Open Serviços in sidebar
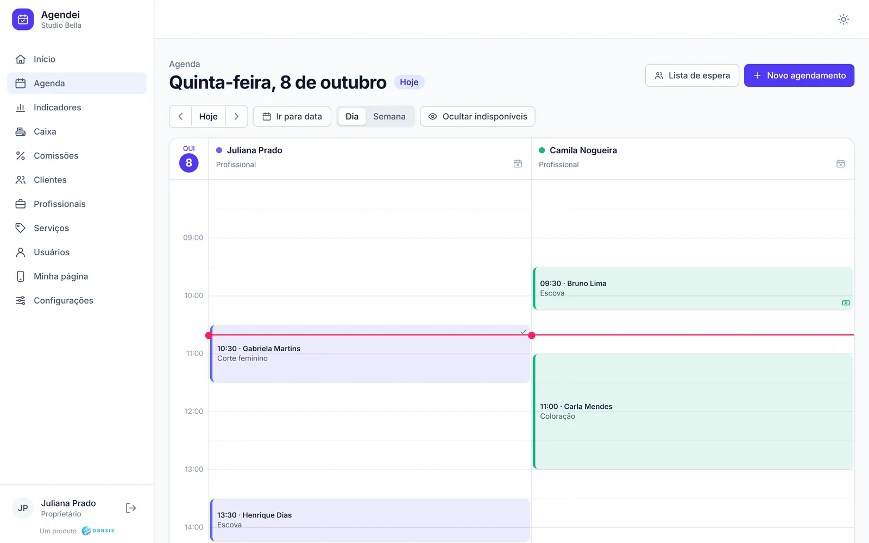 77,228
